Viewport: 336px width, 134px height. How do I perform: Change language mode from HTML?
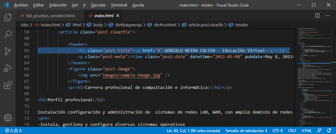click(x=306, y=130)
